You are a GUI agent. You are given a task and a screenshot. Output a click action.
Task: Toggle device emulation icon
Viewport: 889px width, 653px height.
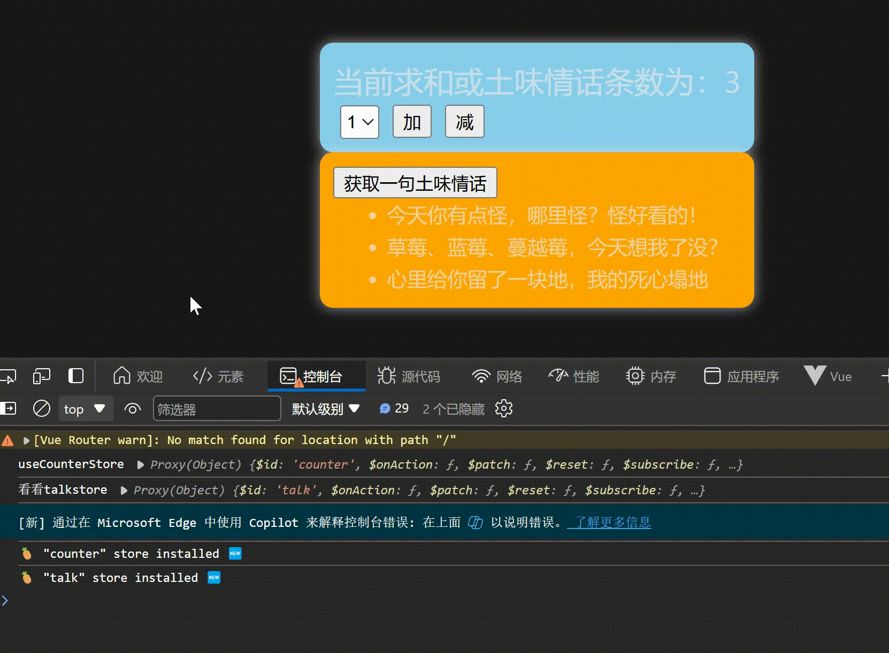[x=42, y=376]
